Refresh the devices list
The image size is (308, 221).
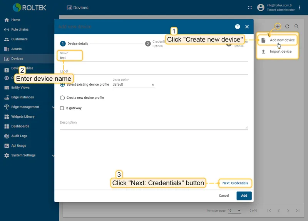287,26
